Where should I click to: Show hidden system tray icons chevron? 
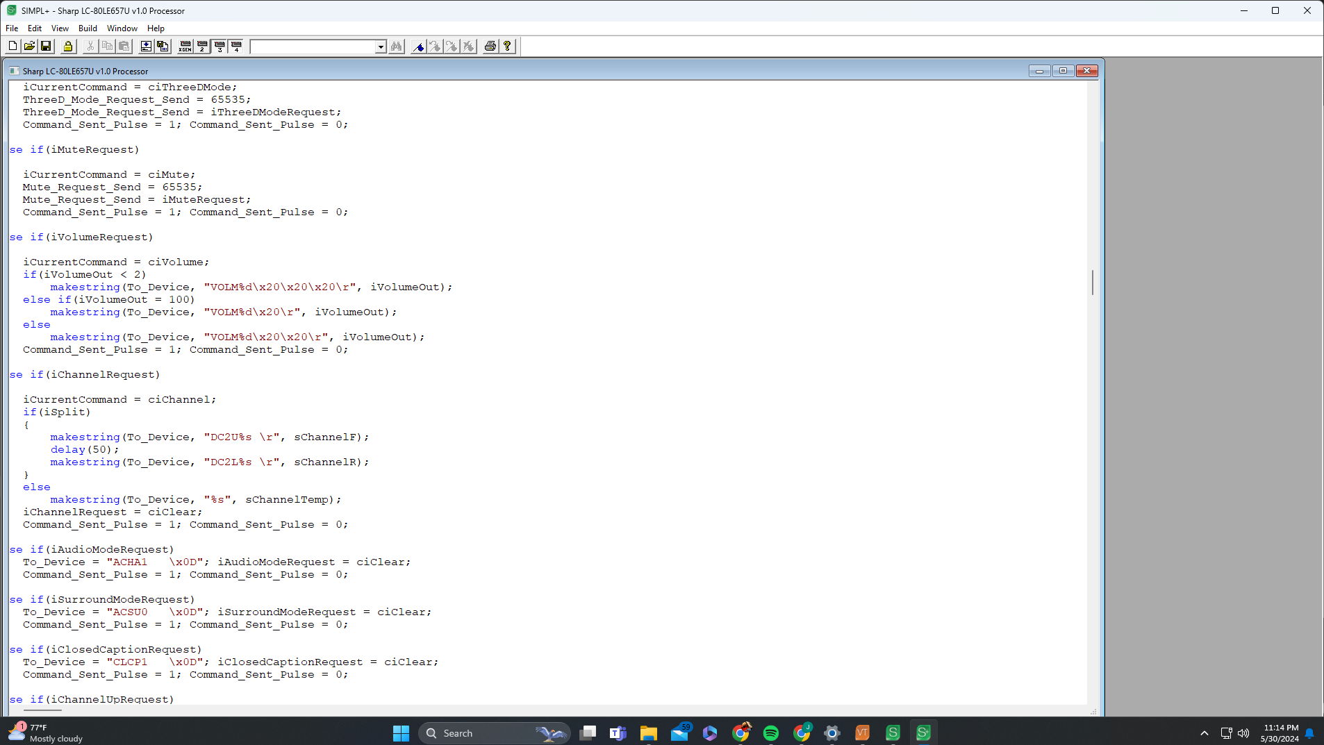(1205, 733)
